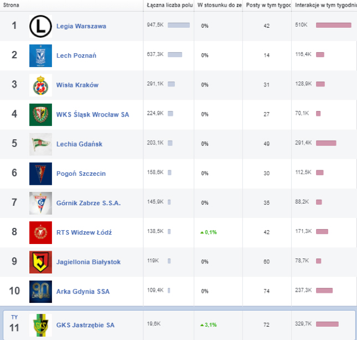Click the Lech Poznań club logo

pos(40,55)
